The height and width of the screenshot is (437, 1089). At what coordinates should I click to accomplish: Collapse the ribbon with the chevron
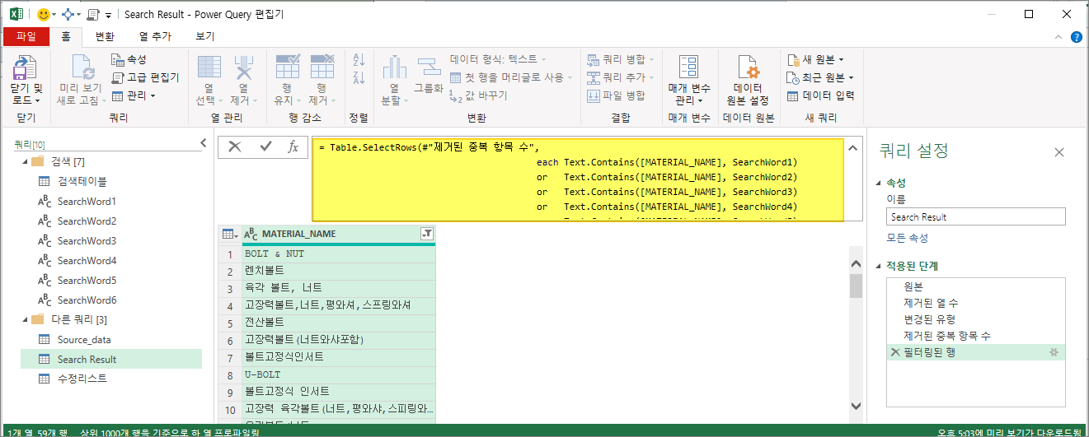(1060, 37)
